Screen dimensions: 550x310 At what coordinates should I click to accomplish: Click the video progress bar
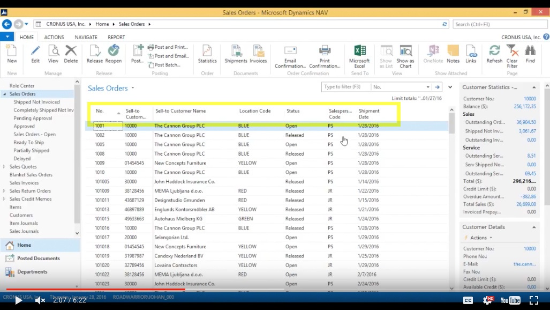click(x=275, y=290)
